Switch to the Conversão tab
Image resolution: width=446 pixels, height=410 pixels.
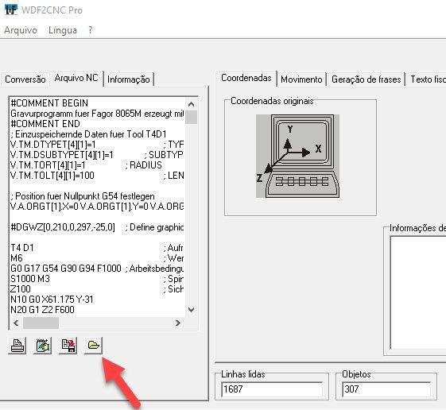tap(25, 79)
